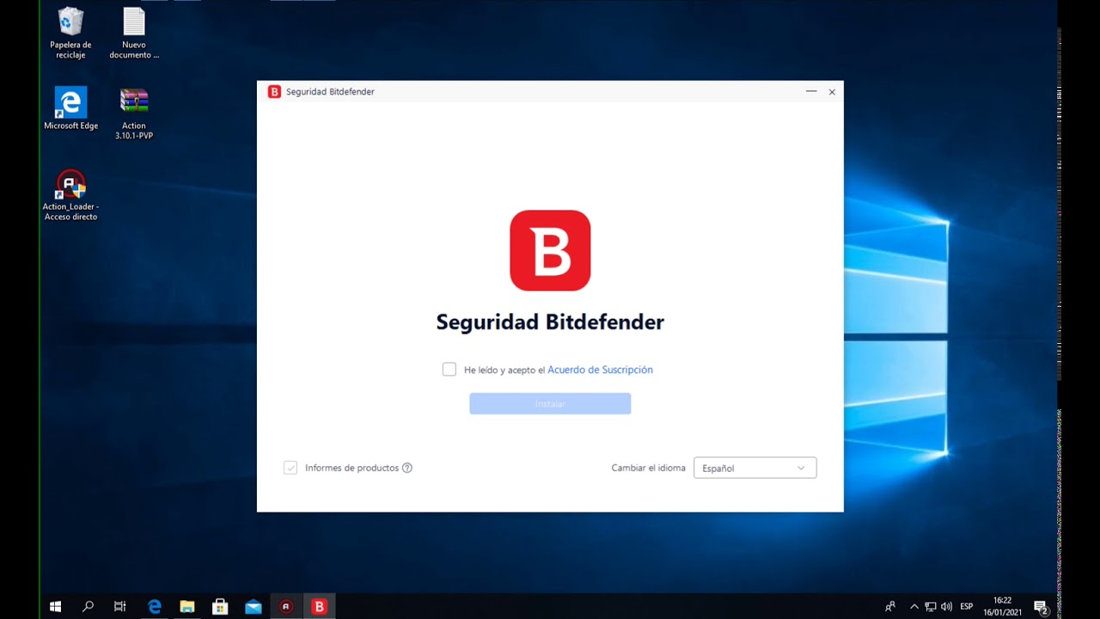
Task: Open the People icon in system tray
Action: pos(890,606)
